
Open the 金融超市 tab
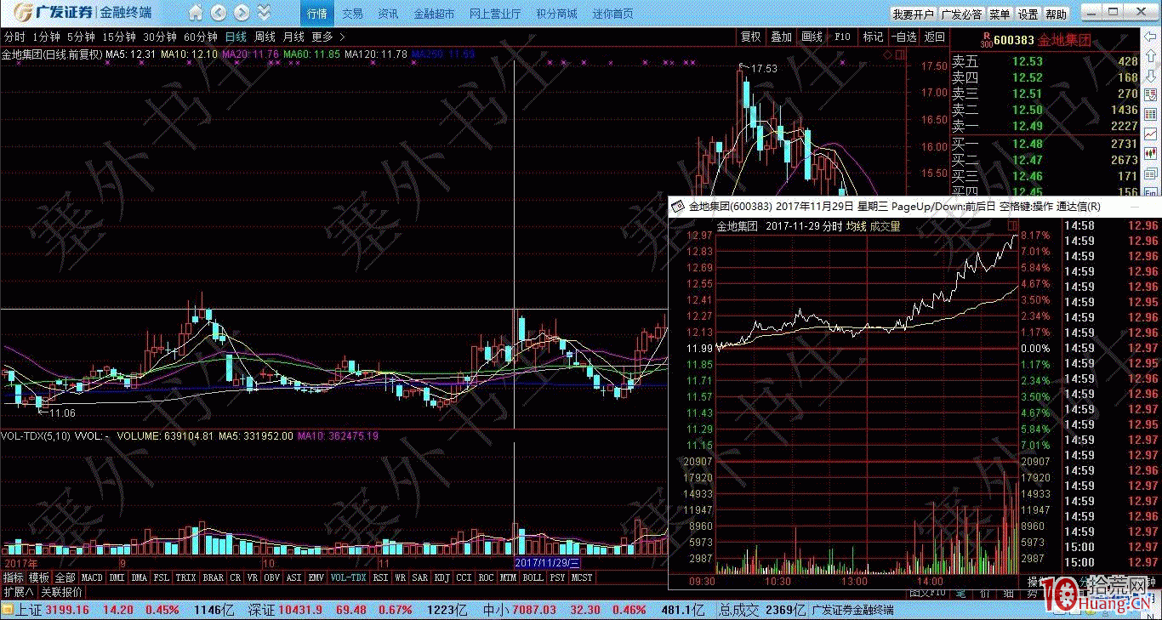[434, 14]
